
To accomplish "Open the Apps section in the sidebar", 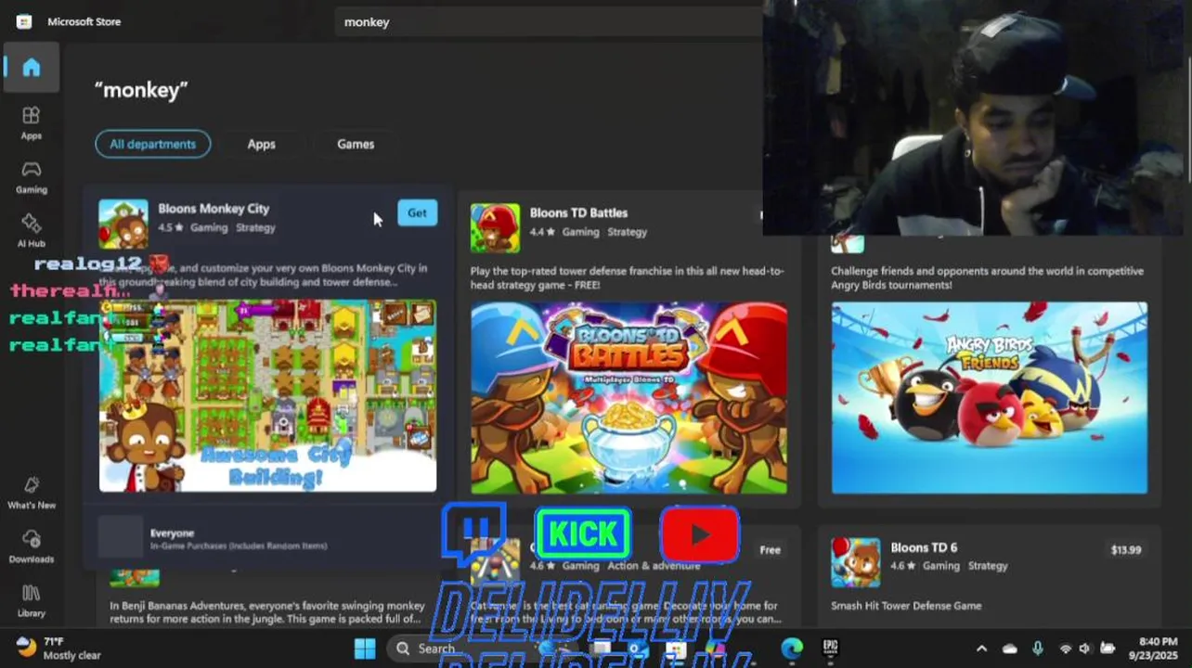I will tap(32, 122).
